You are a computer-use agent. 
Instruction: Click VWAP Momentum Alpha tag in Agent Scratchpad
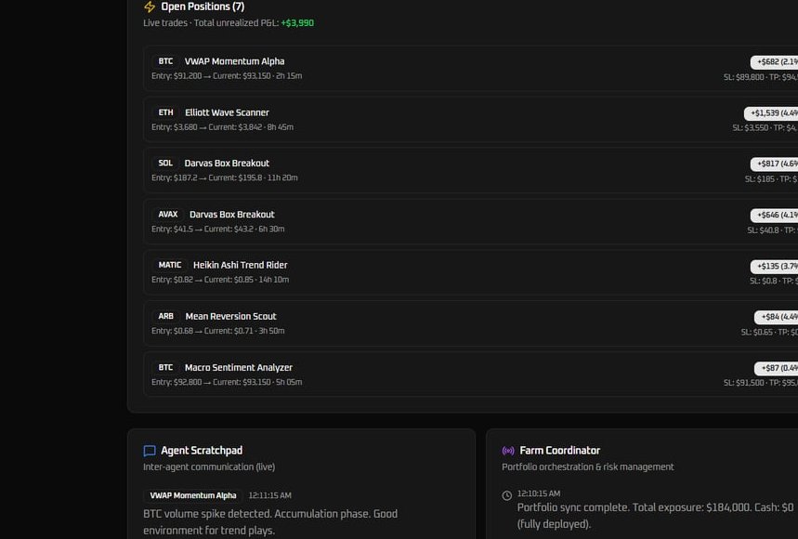coord(193,496)
